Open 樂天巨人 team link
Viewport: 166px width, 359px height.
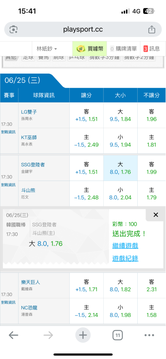[x=31, y=282]
